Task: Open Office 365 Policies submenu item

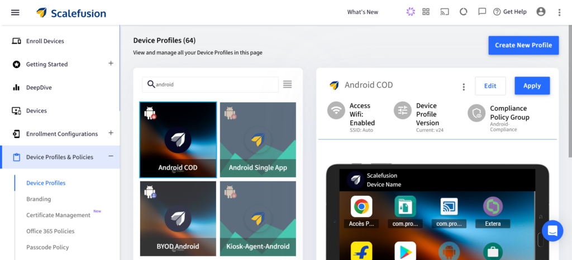Action: pos(50,231)
